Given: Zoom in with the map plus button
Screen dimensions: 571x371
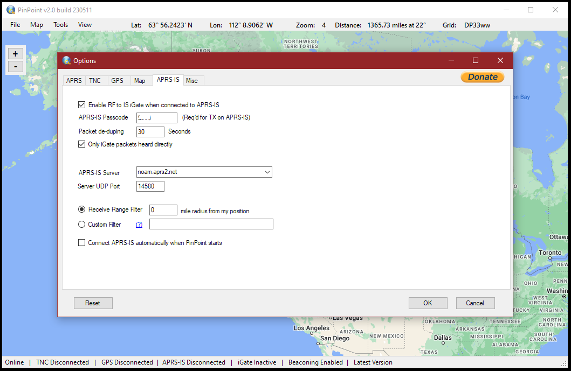Looking at the screenshot, I should coord(15,54).
